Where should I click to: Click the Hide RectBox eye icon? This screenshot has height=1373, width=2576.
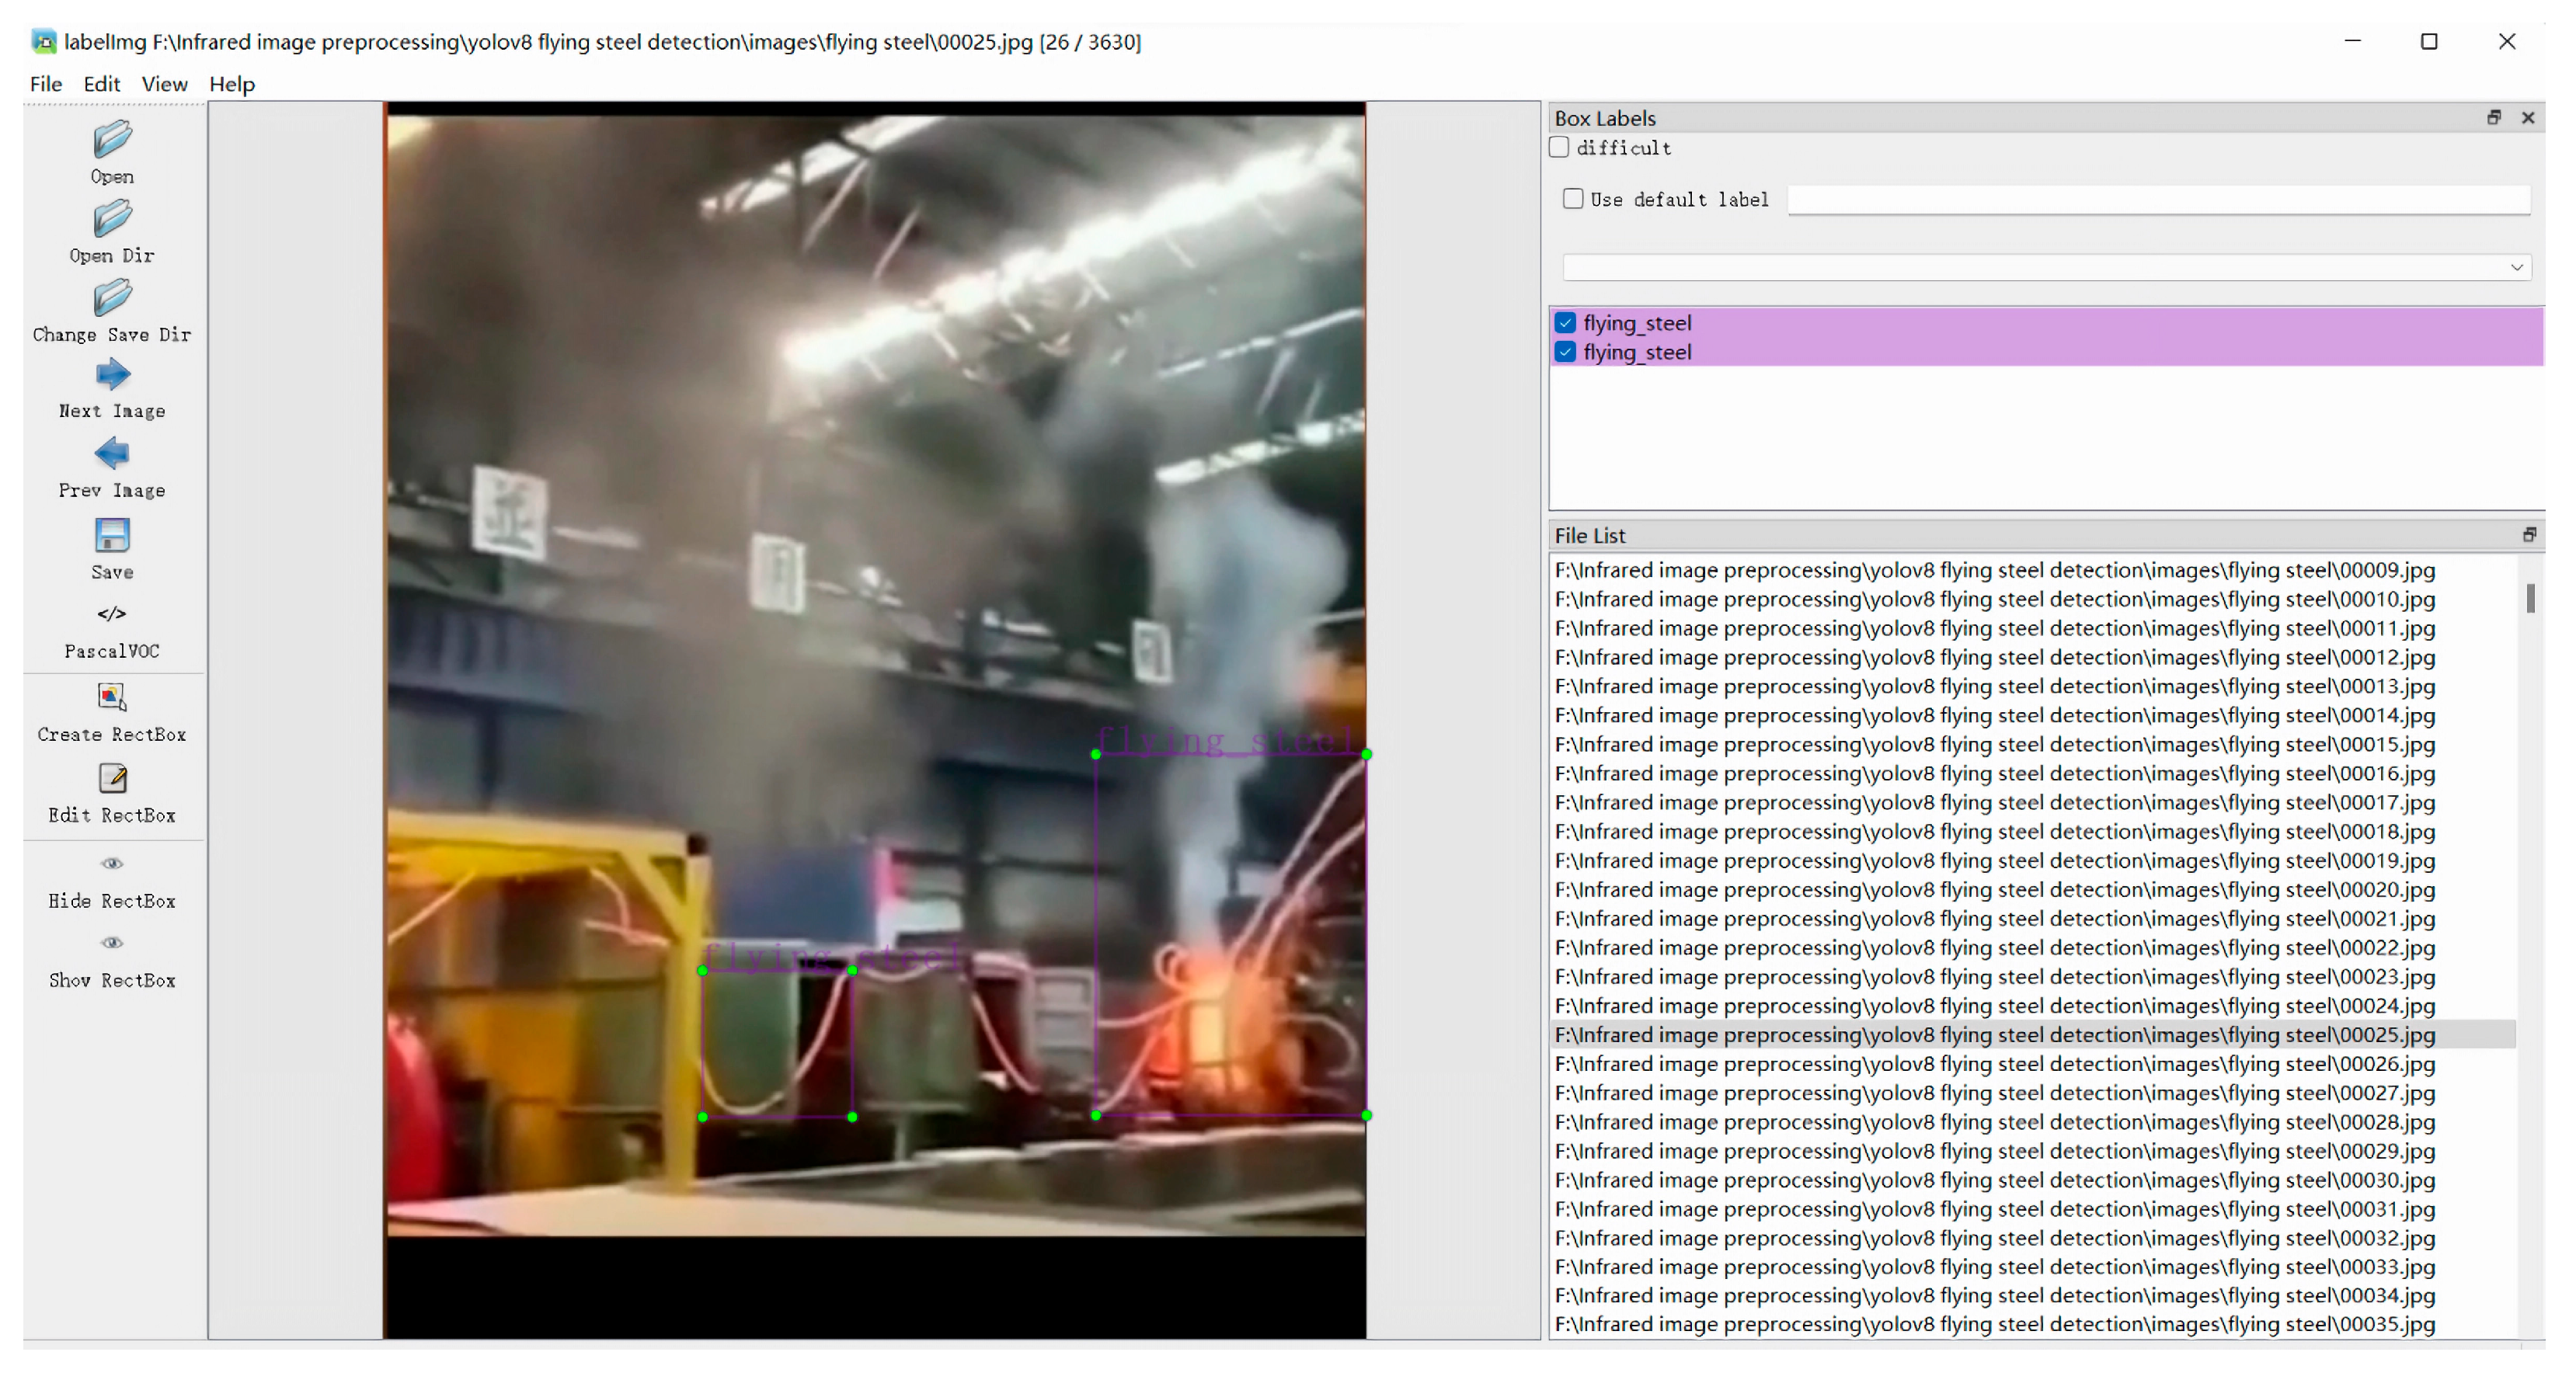[x=112, y=863]
